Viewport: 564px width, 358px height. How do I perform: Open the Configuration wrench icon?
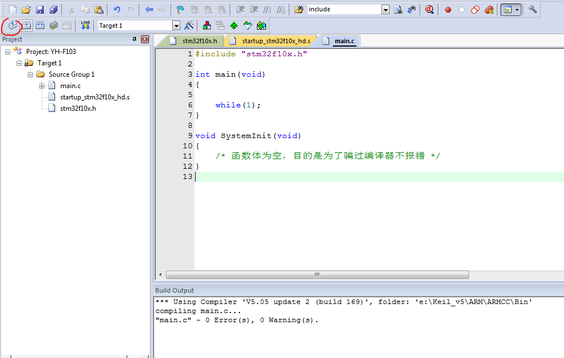(x=532, y=10)
